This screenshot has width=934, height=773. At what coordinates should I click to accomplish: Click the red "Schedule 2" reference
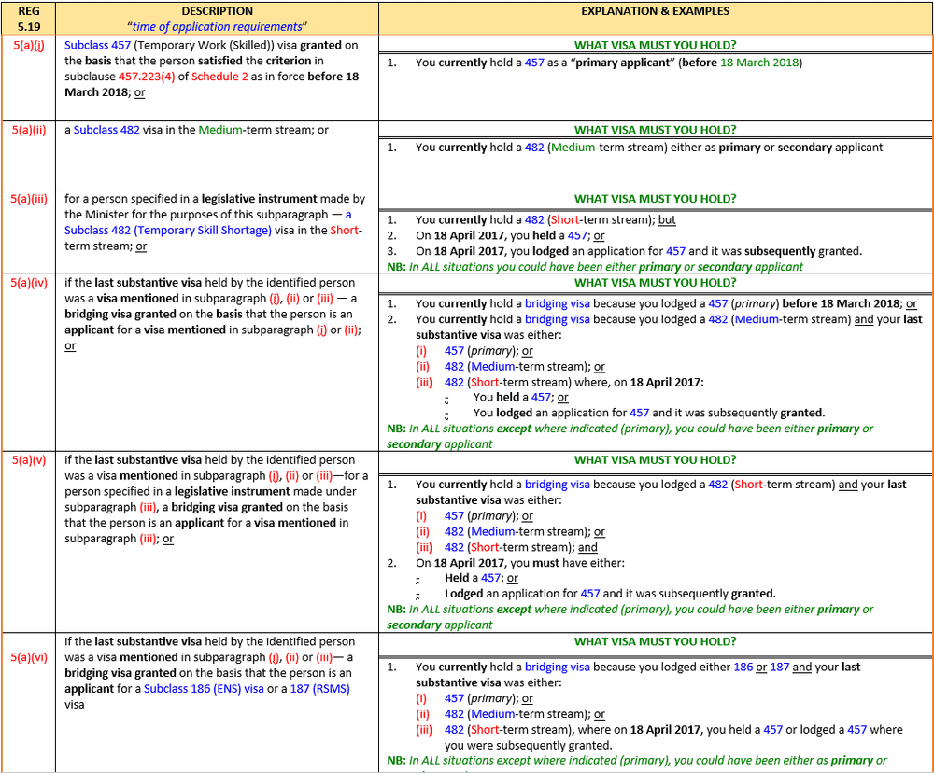(219, 77)
